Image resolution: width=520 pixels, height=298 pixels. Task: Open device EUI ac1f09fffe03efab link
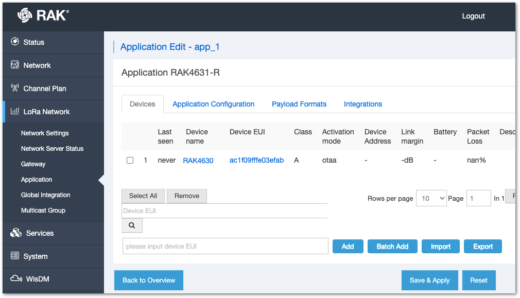(x=256, y=160)
